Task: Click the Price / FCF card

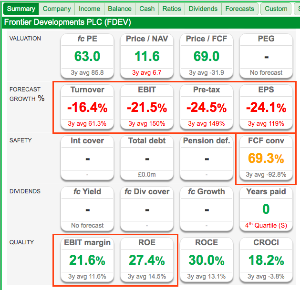Action: coord(207,56)
